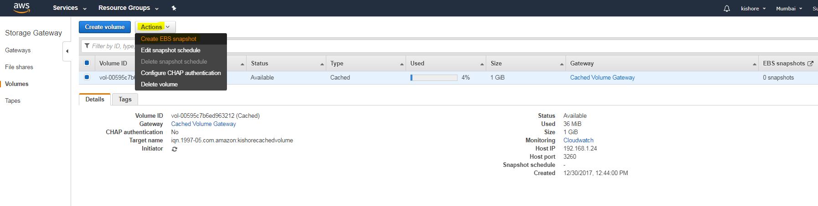Open the Mumbai region selector
The width and height of the screenshot is (818, 206).
[789, 9]
